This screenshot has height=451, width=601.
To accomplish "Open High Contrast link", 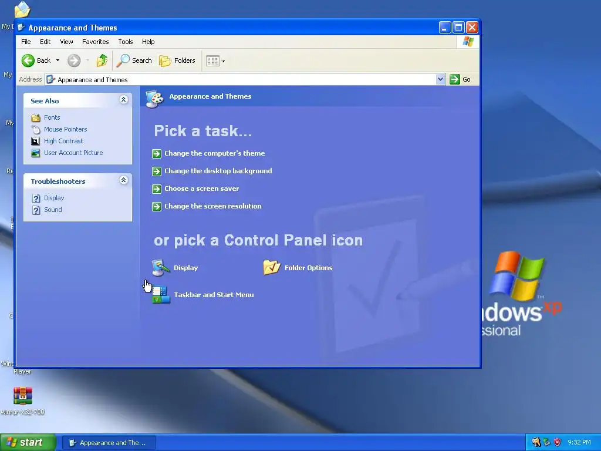I will pos(63,141).
